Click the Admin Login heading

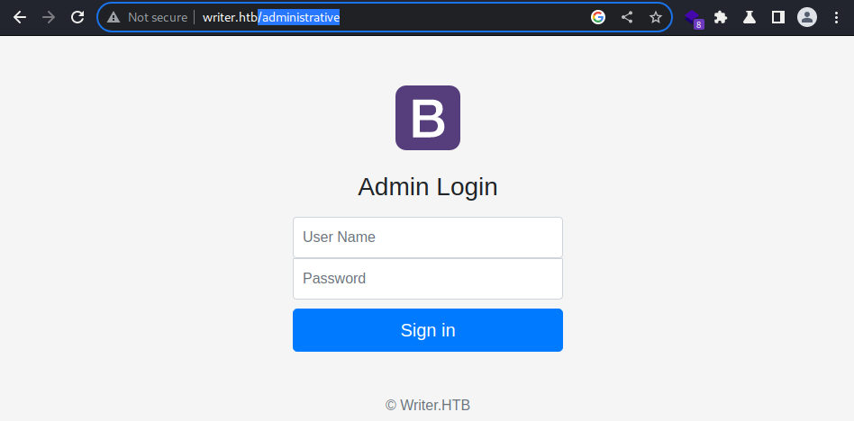pyautogui.click(x=428, y=187)
